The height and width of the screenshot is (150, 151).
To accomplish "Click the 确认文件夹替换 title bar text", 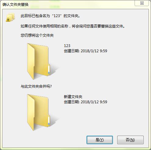I will 16,5.
